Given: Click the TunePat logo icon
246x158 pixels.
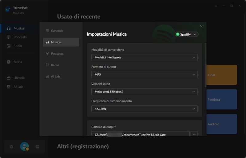Looking at the screenshot, I should click(x=8, y=10).
